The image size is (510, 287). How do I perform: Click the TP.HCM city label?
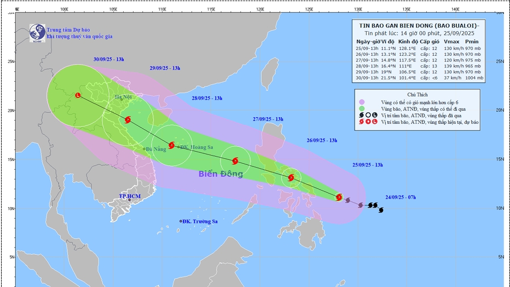[130, 196]
